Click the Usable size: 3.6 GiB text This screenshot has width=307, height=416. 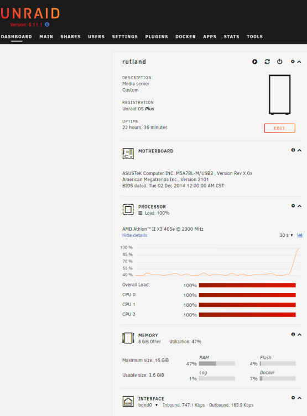(143, 375)
